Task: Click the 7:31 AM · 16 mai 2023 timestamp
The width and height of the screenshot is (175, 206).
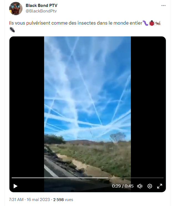Action: (29, 200)
